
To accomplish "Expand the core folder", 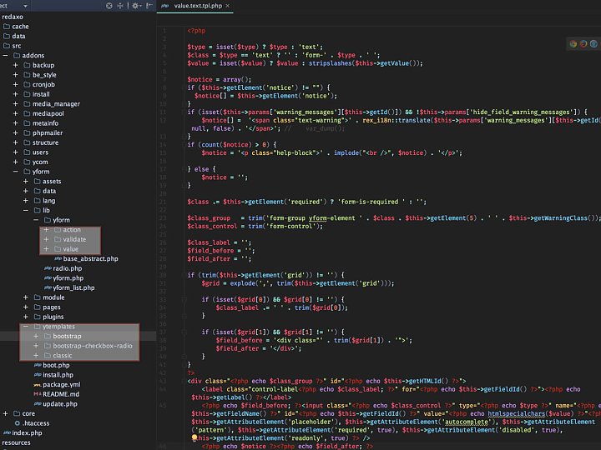I will 6,413.
